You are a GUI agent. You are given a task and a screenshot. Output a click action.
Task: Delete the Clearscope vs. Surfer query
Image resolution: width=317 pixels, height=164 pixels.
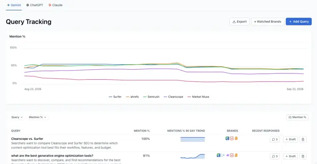click(x=303, y=139)
